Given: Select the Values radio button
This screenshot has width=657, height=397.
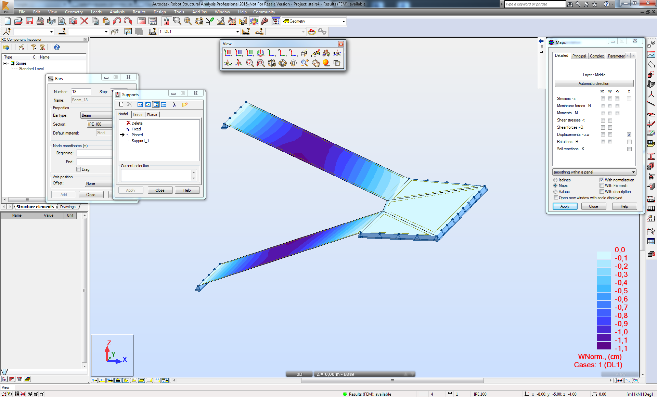Looking at the screenshot, I should (x=555, y=192).
